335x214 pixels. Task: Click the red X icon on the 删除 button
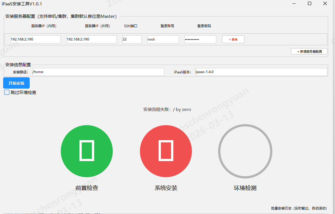click(x=229, y=39)
